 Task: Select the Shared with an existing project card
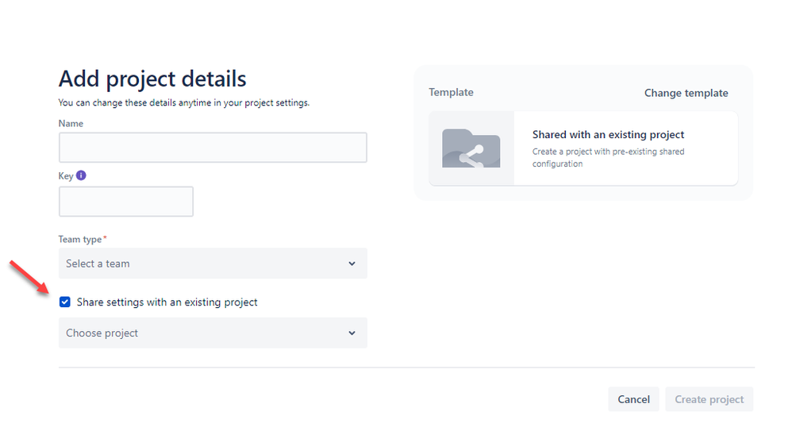(x=583, y=148)
